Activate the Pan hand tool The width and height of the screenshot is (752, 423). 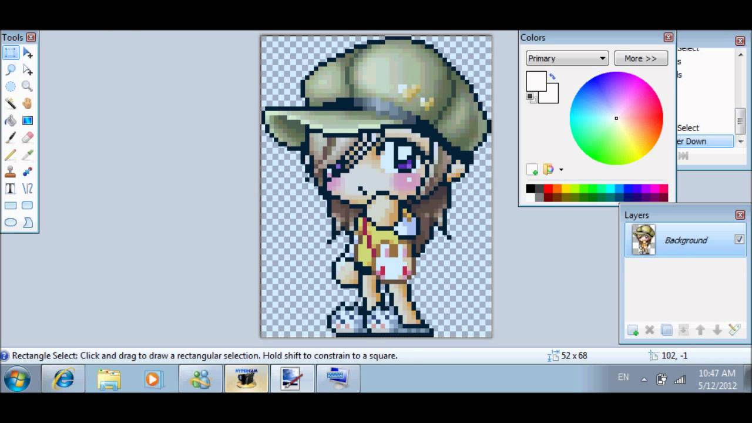pos(28,103)
